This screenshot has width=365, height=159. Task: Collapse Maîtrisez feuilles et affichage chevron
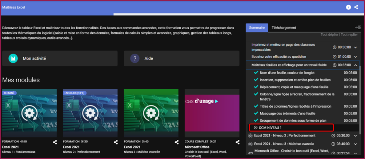[x=356, y=65]
